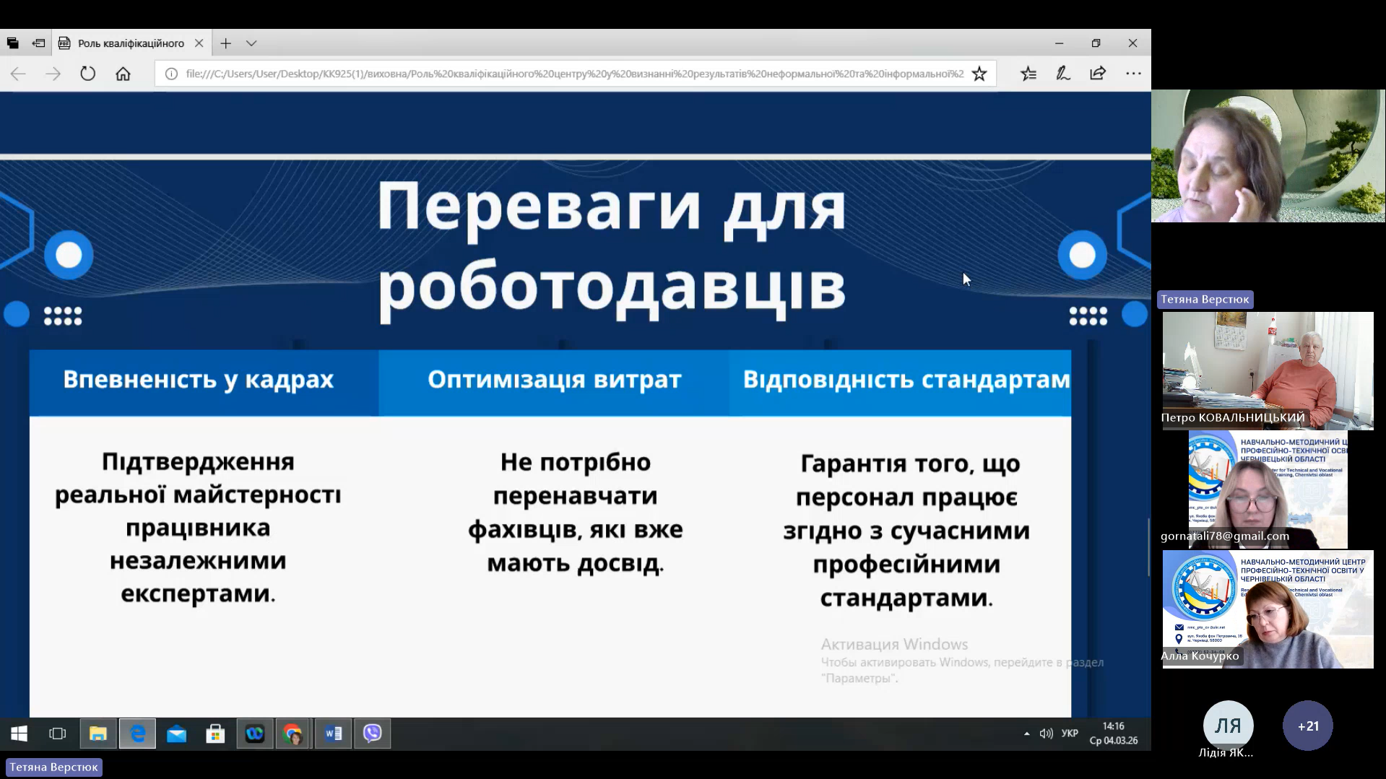The width and height of the screenshot is (1386, 779).
Task: Select Петро КОВАЛЬНИЦЬКИЙ video thumbnail
Action: (1268, 370)
